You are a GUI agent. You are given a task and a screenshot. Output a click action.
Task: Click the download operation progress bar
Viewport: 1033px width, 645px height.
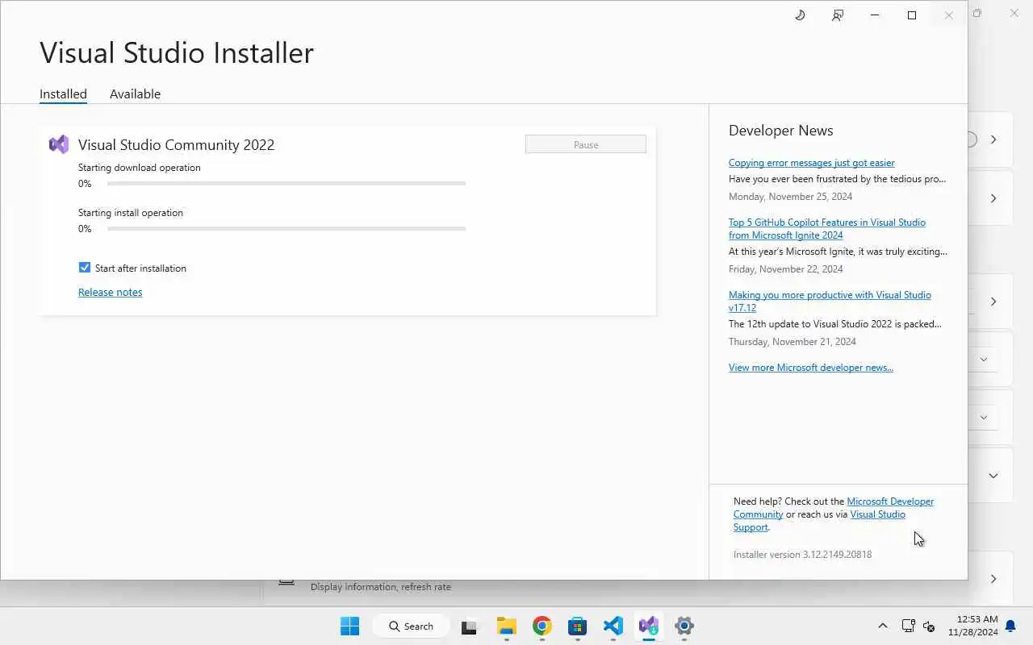[286, 184]
